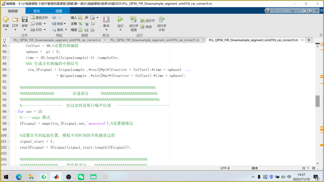Expand the Go To (转至) dropdown
The width and height of the screenshot is (324, 182).
tap(65, 24)
